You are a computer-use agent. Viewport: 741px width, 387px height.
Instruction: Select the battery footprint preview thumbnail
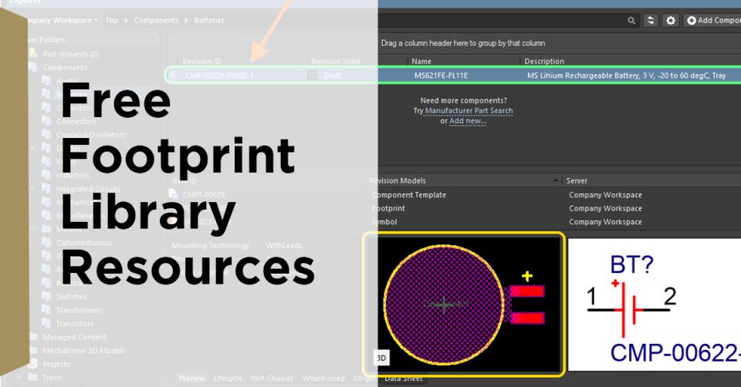pyautogui.click(x=463, y=304)
